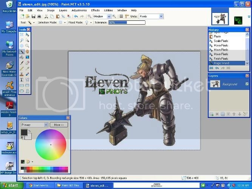Viewport: 252px width, 189px height.
Task: Open the Effects menu
Action: 95,10
